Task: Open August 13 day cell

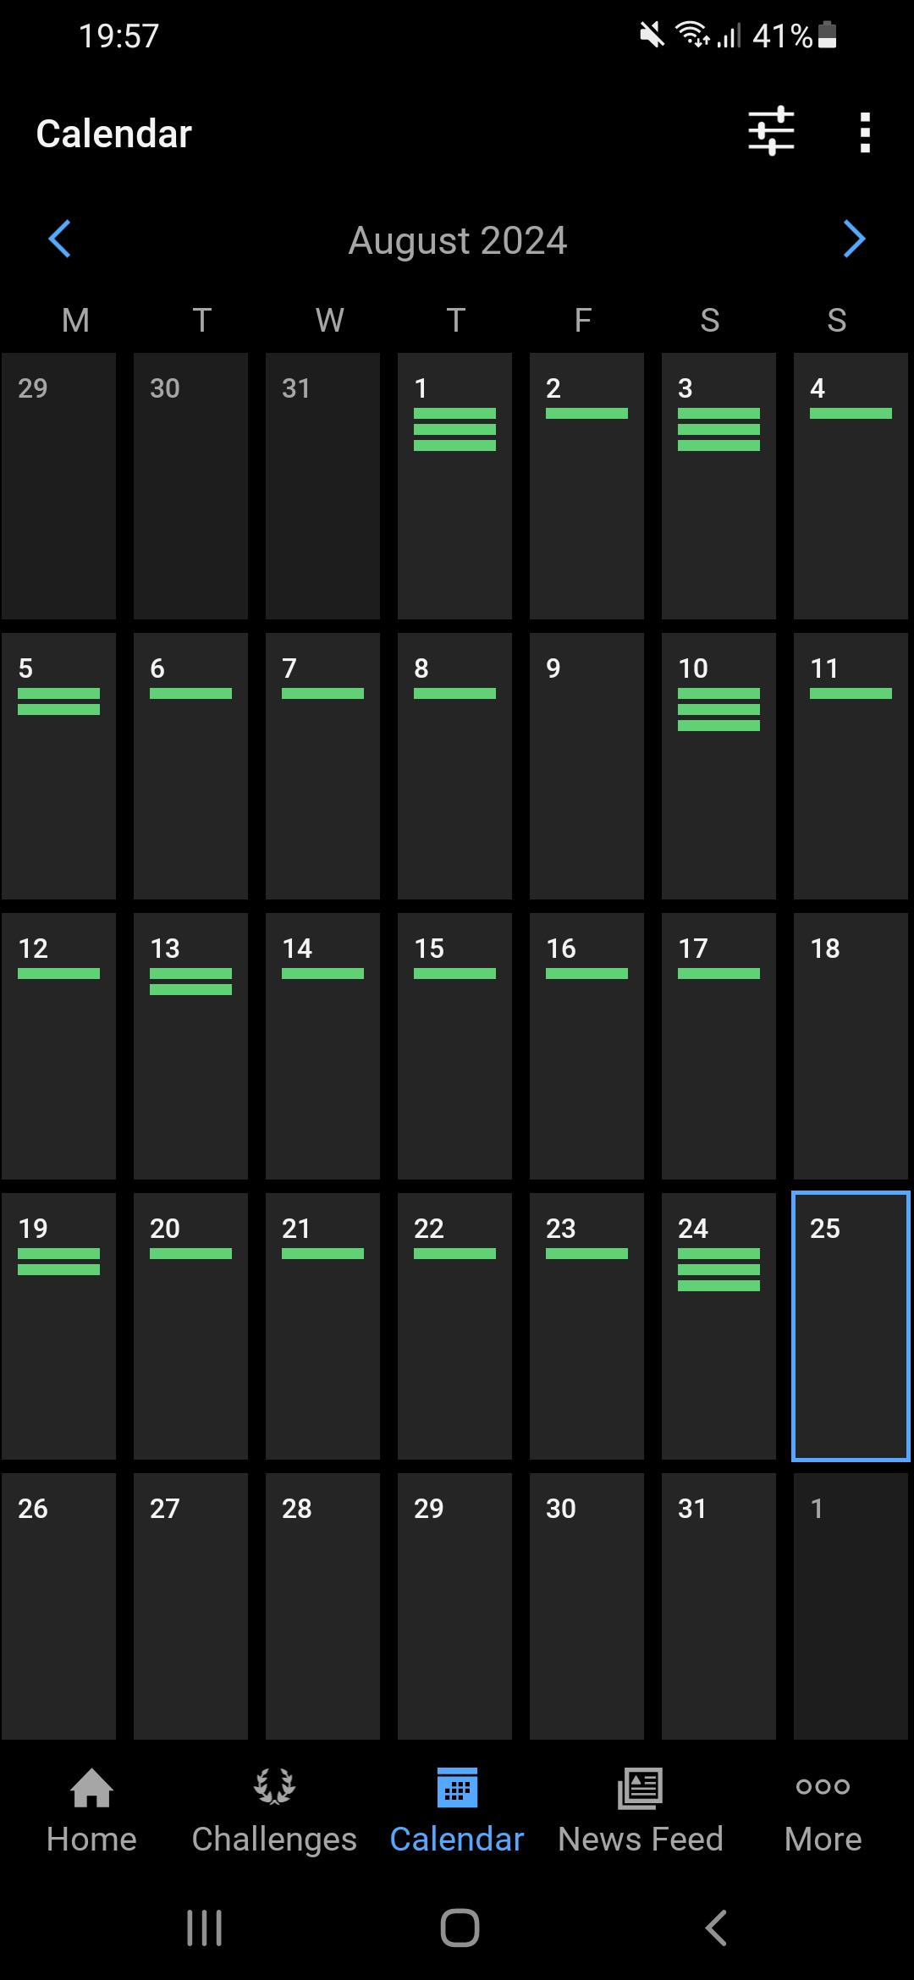Action: click(190, 1046)
